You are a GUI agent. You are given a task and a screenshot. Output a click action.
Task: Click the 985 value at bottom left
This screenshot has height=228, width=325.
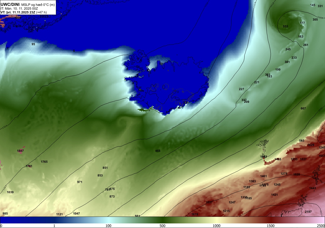click(5, 214)
